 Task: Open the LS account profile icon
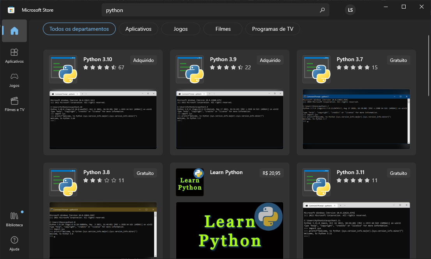click(350, 10)
